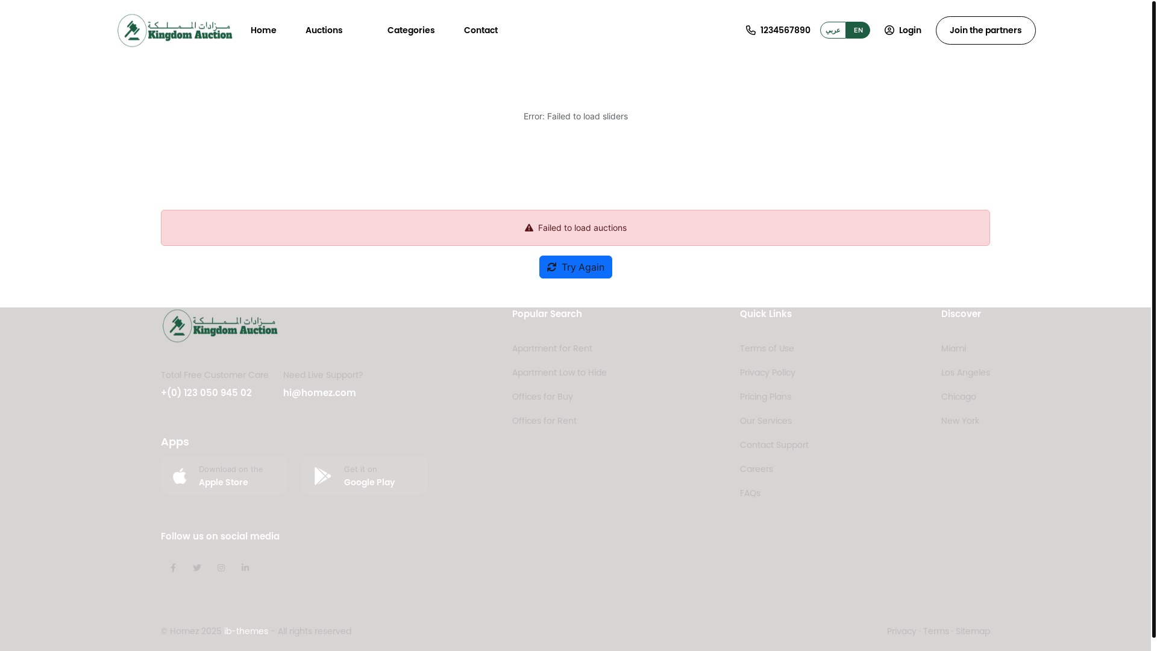Click the +(0) 123 050 945 02 number

(206, 393)
